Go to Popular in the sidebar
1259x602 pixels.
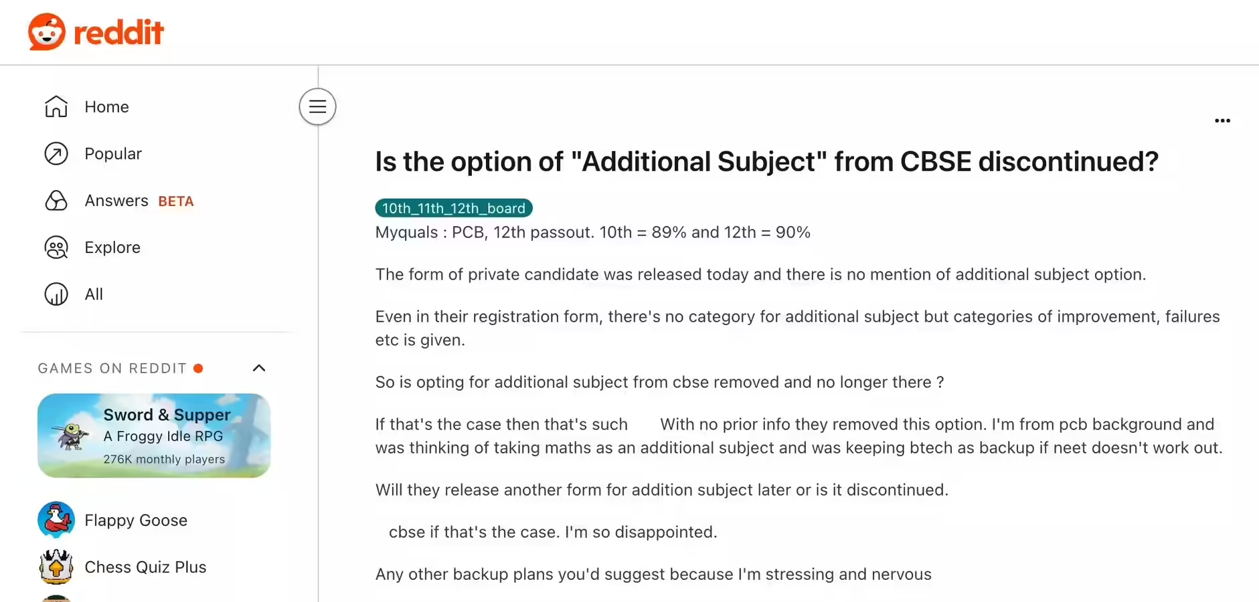point(113,154)
